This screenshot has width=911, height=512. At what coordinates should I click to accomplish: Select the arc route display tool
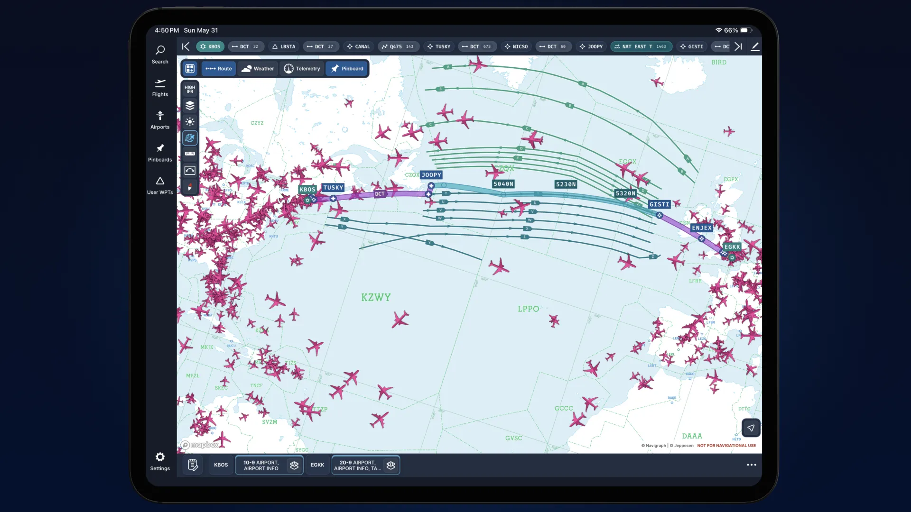190,170
